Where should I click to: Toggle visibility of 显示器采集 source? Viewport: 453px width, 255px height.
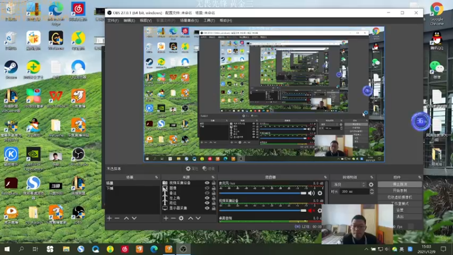tap(207, 208)
